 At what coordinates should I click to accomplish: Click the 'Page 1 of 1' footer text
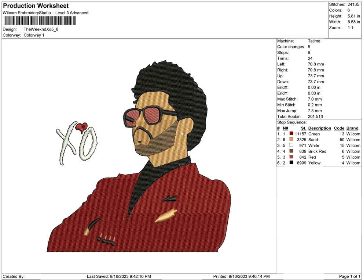[349, 276]
